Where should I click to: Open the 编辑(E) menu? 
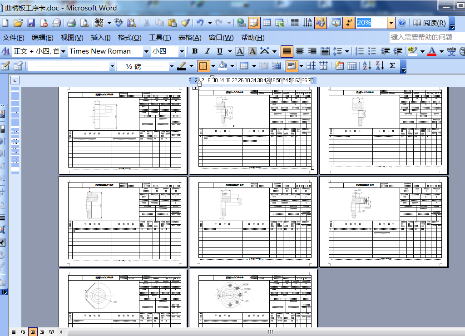pos(42,38)
